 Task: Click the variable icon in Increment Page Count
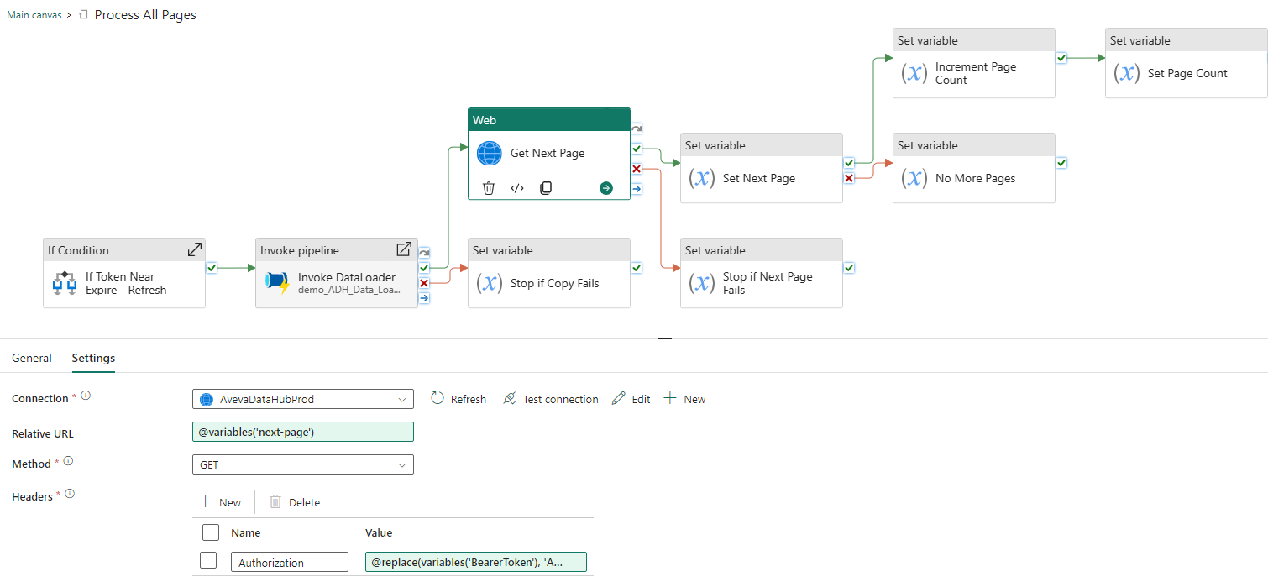point(914,73)
